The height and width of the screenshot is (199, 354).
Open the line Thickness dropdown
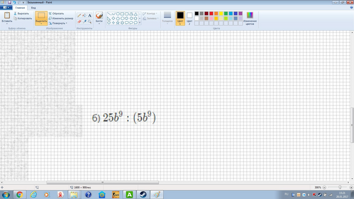tap(167, 18)
